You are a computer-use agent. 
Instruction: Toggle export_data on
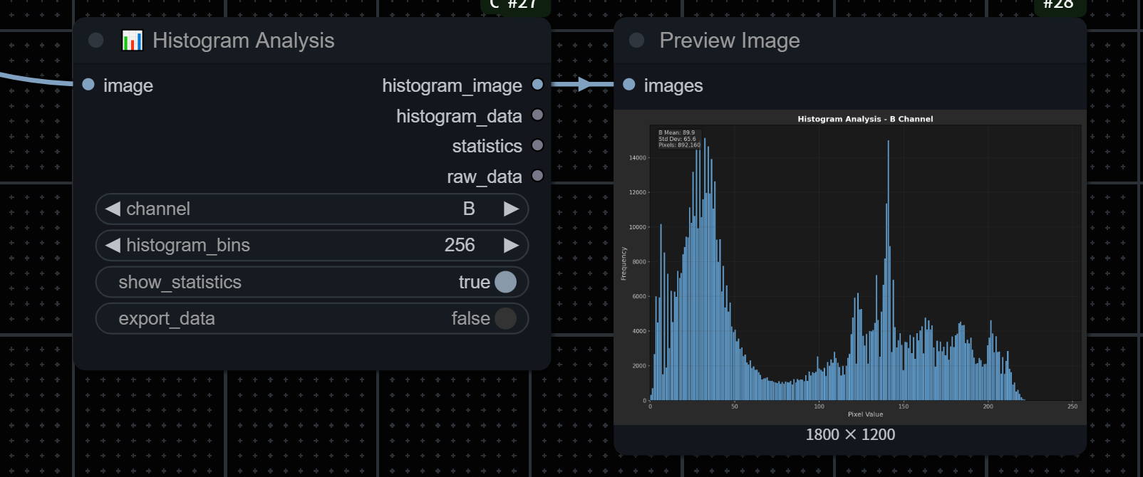click(312, 318)
